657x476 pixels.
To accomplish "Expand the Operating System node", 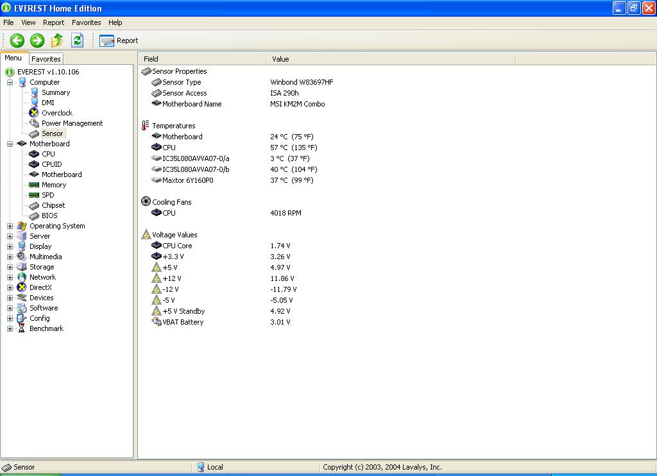I will [10, 226].
